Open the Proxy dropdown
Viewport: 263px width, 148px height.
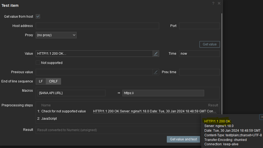pos(56,35)
